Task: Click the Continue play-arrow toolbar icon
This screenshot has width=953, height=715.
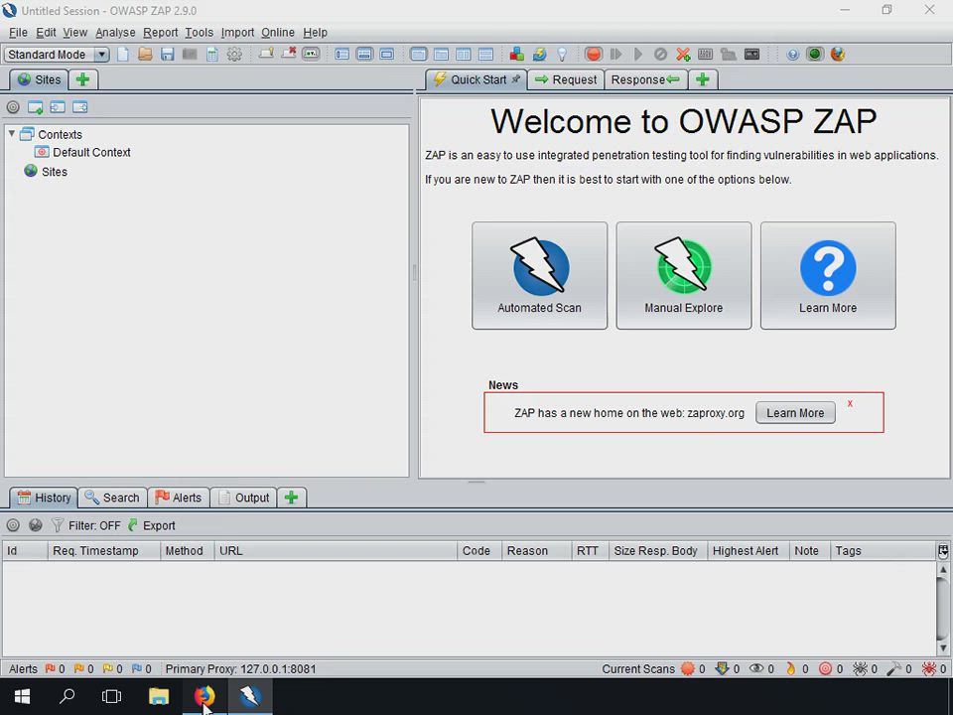Action: (x=638, y=54)
